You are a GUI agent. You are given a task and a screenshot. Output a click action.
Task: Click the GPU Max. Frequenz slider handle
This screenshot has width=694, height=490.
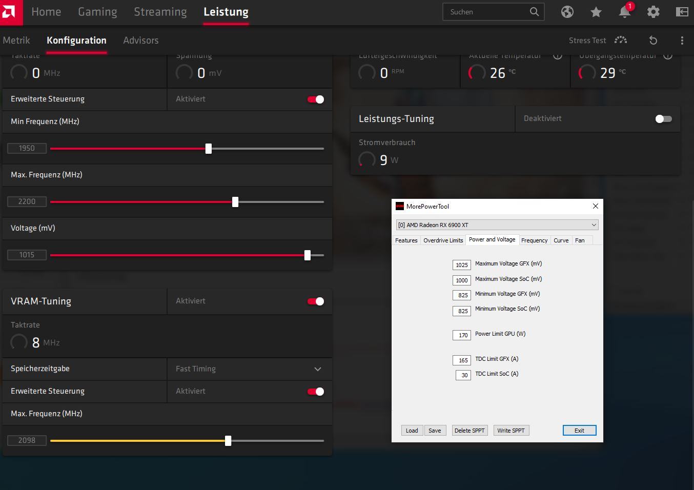click(235, 202)
